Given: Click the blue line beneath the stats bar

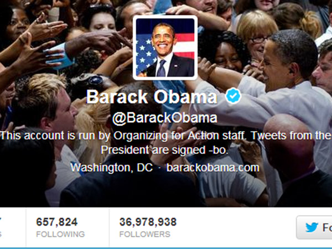Looking at the screenshot, I should (x=166, y=248).
